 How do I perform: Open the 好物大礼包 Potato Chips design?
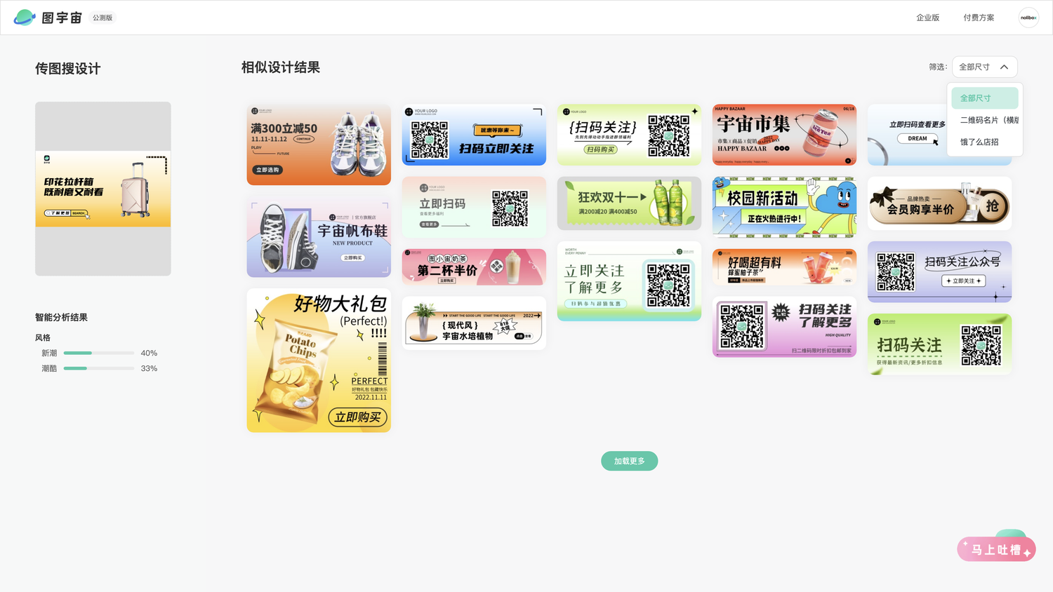click(319, 361)
